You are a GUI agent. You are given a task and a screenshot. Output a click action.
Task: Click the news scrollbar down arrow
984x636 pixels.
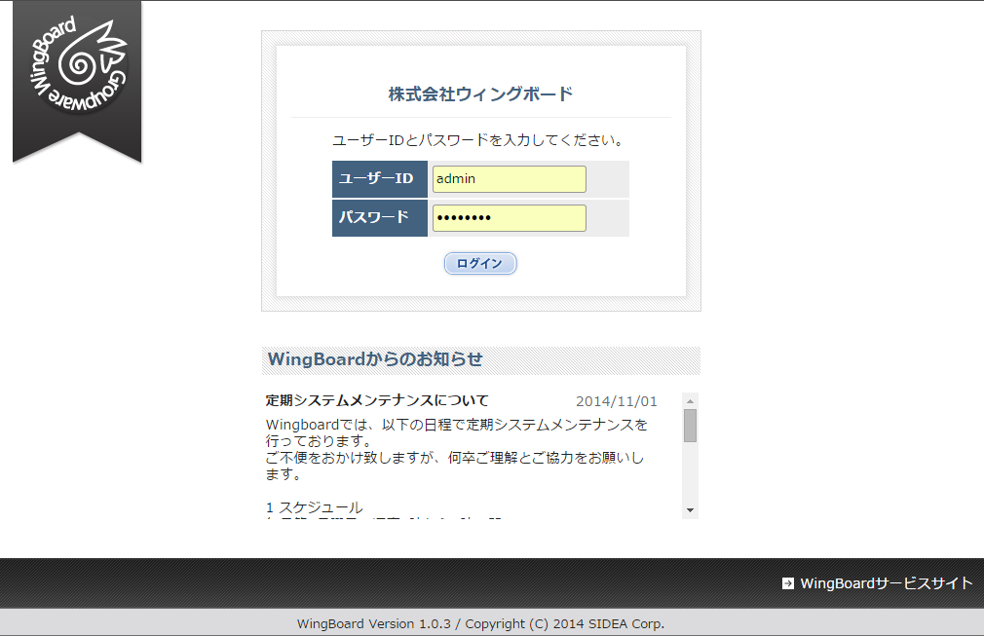pos(691,510)
